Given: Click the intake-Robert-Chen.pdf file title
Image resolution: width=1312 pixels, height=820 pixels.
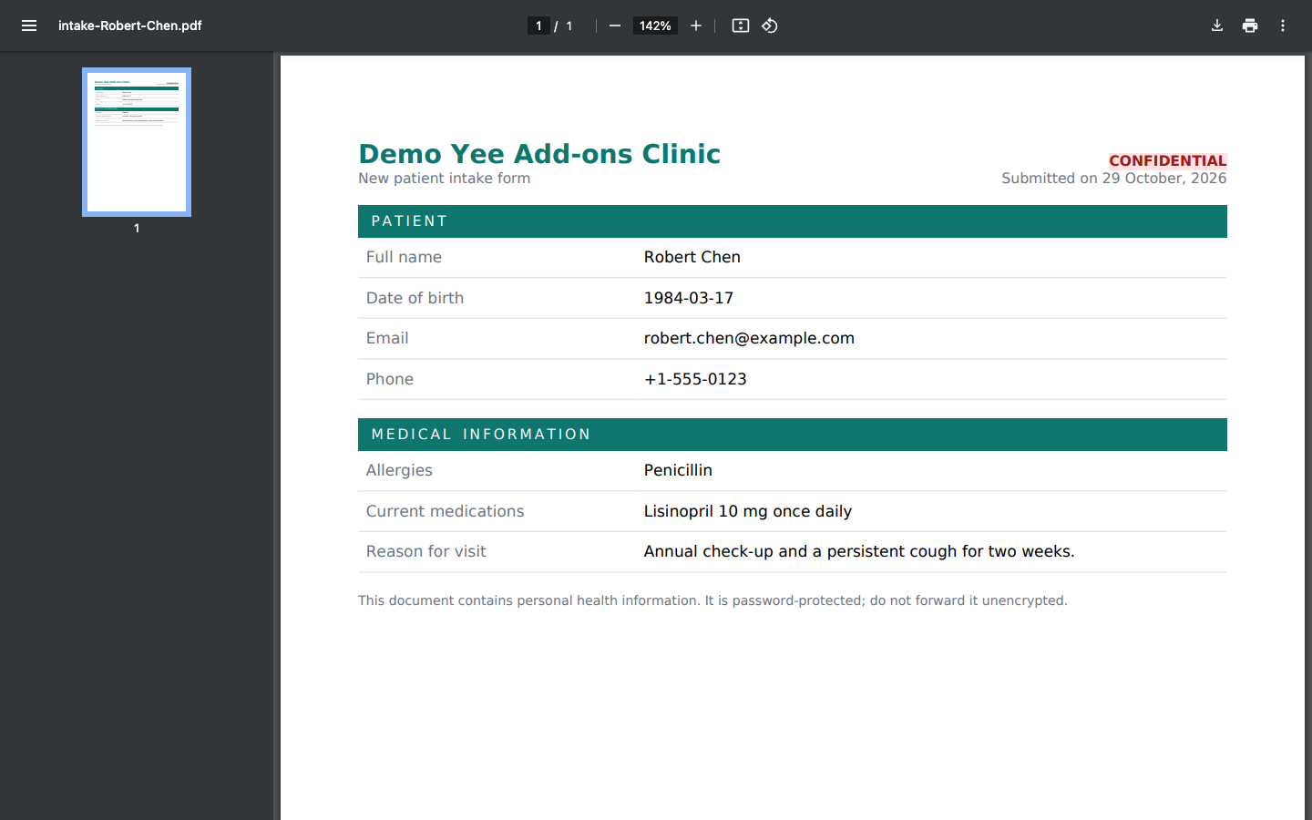Looking at the screenshot, I should (x=130, y=26).
